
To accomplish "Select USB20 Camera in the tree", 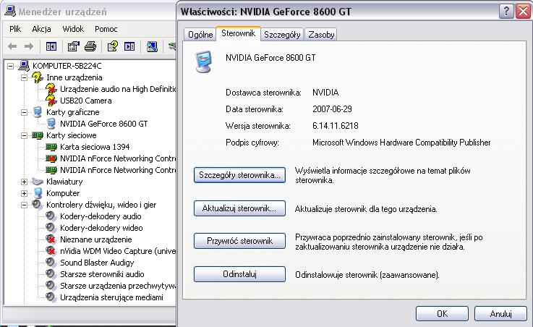I will [85, 101].
